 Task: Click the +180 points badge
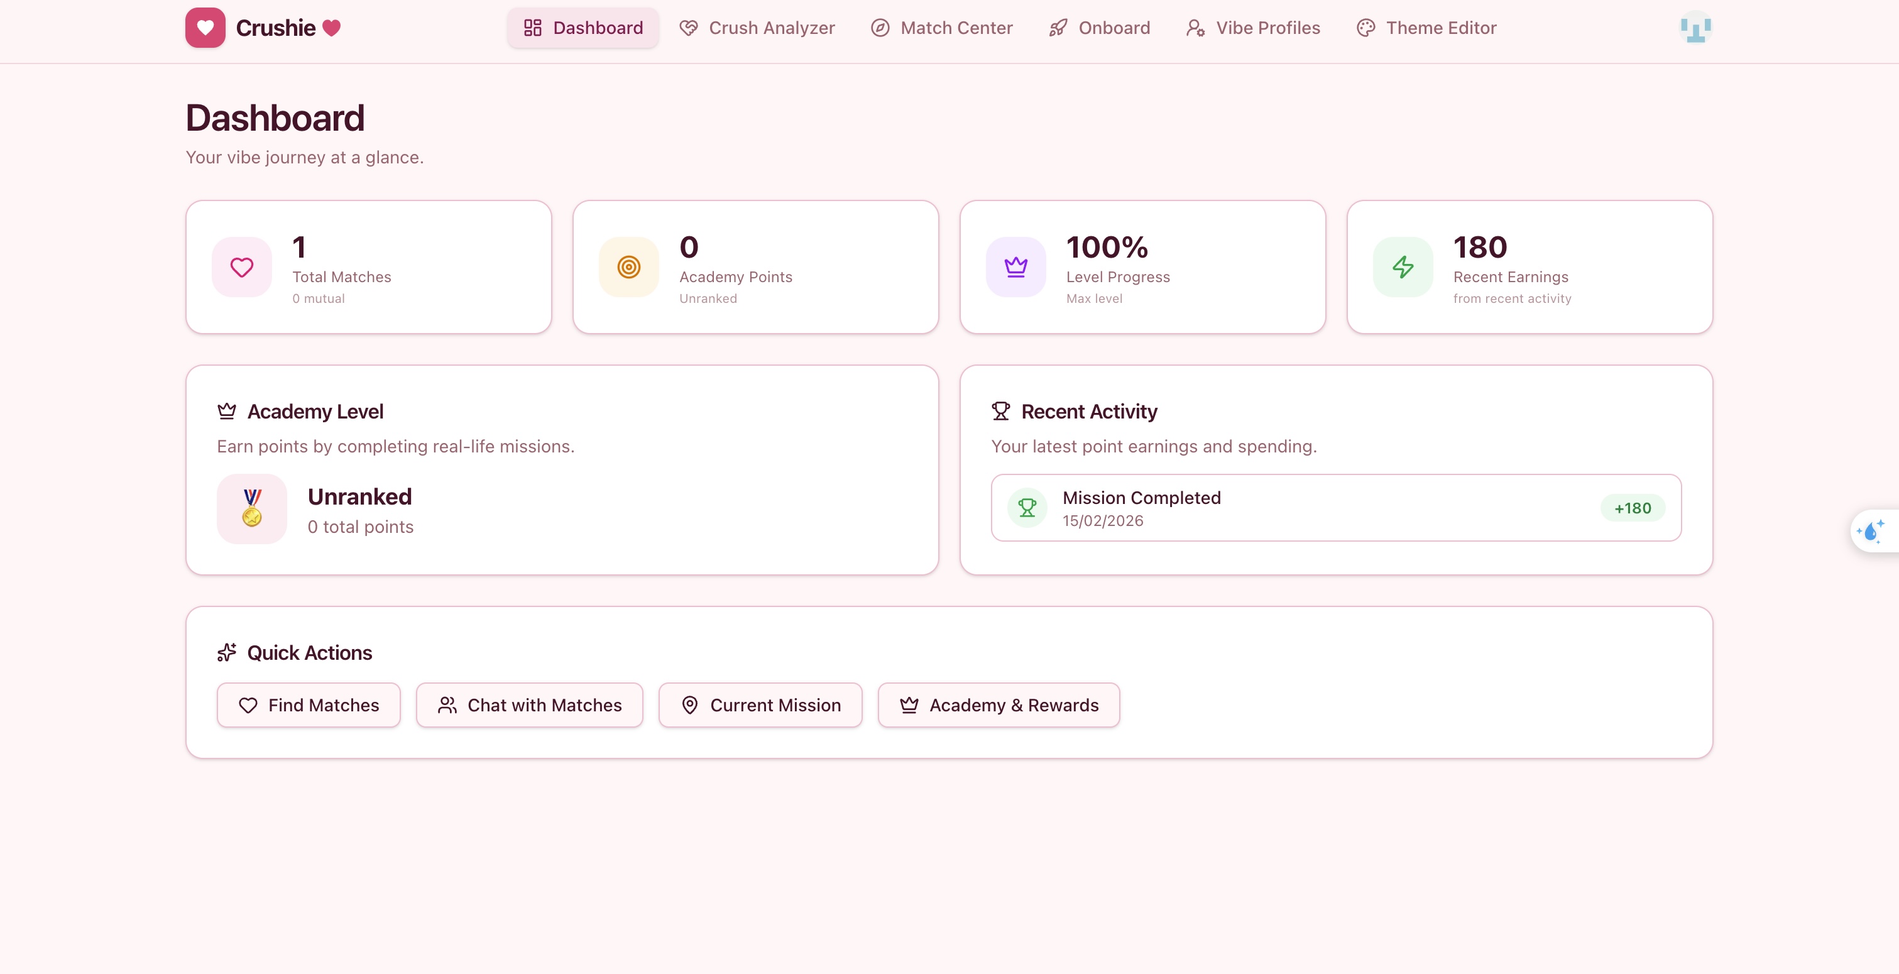coord(1632,508)
